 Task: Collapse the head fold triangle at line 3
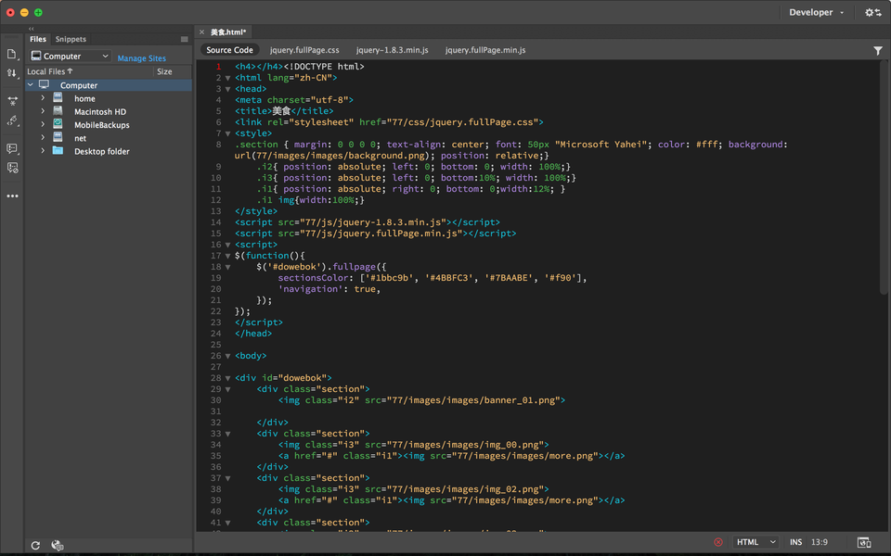coord(228,89)
